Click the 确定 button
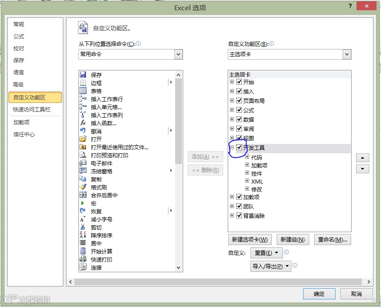Screen dimensions: 381x307 pyautogui.click(x=319, y=294)
